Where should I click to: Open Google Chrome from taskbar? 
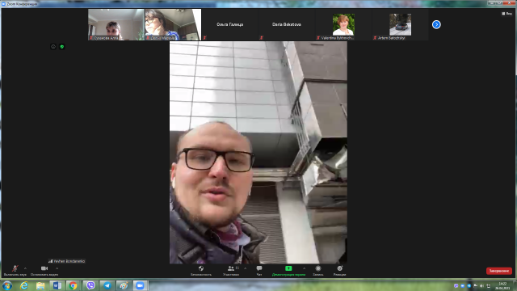click(x=74, y=285)
